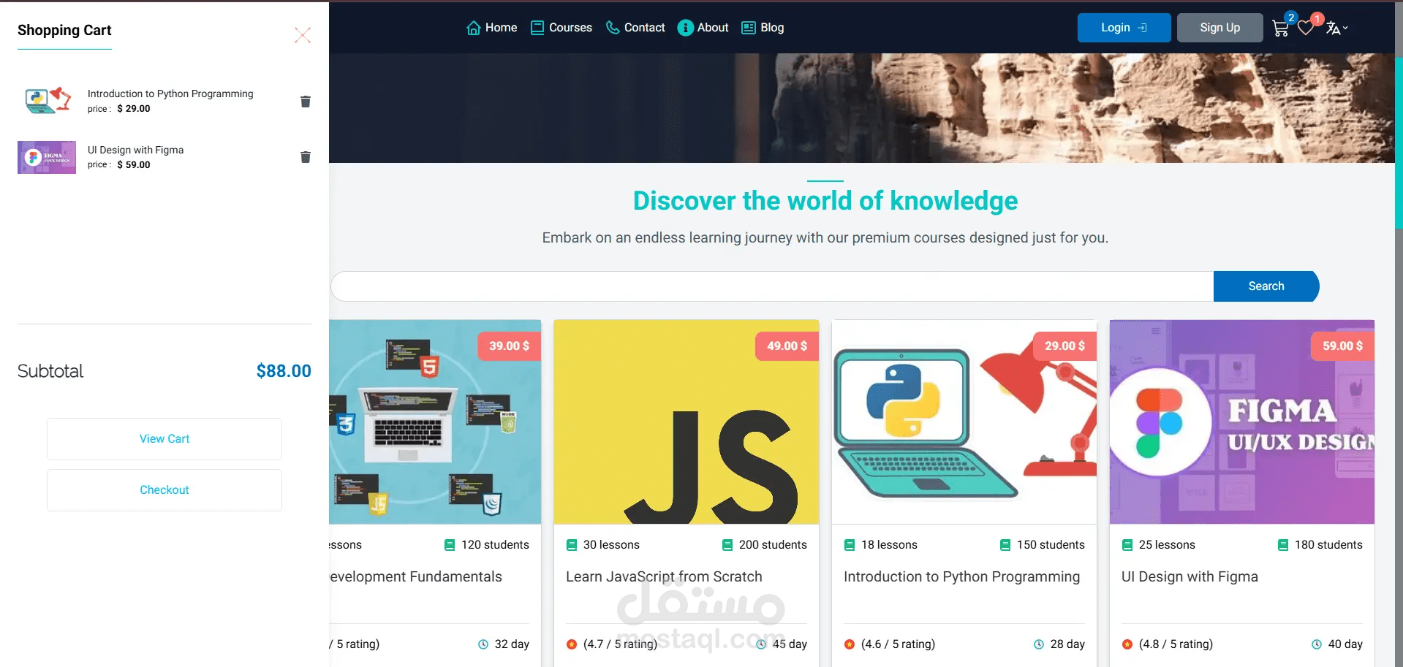Click the 49.00 $ price badge
The image size is (1403, 667).
point(787,346)
